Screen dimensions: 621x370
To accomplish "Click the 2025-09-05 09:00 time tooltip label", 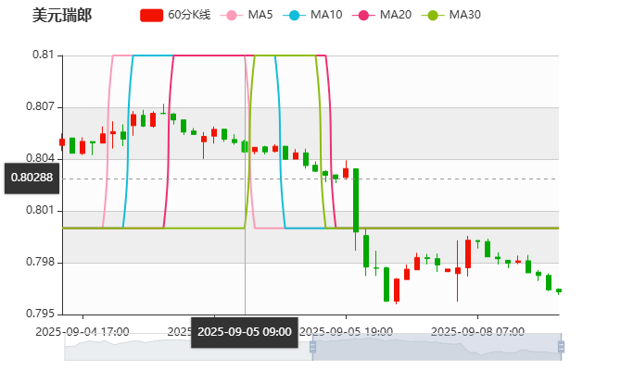I will (x=245, y=332).
